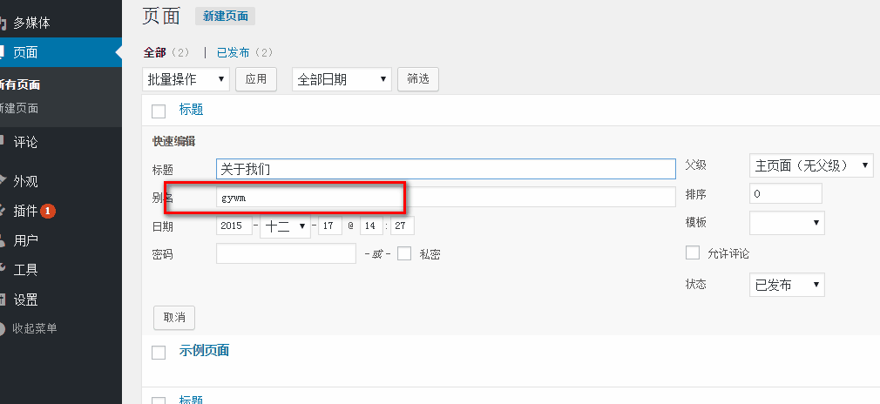This screenshot has width=880, height=404.
Task: Enable the 允许评论 allow comments checkbox
Action: click(693, 252)
